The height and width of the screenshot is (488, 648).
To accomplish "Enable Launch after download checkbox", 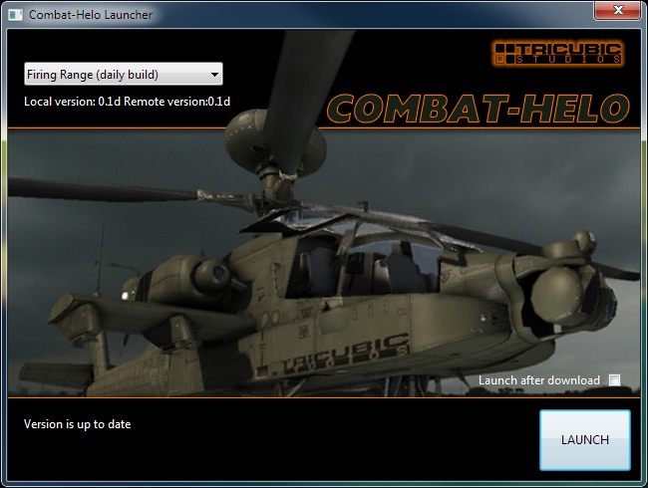I will (x=614, y=379).
